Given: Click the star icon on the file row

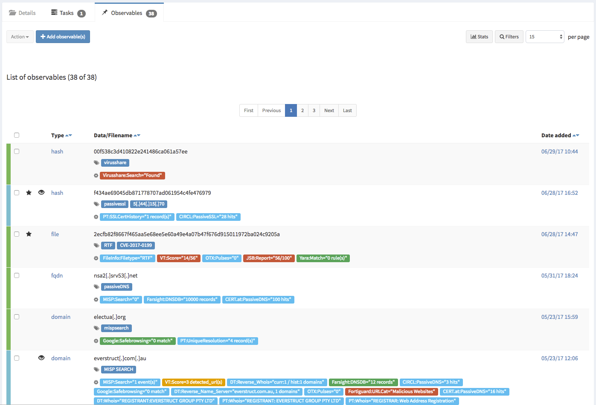Looking at the screenshot, I should point(29,234).
